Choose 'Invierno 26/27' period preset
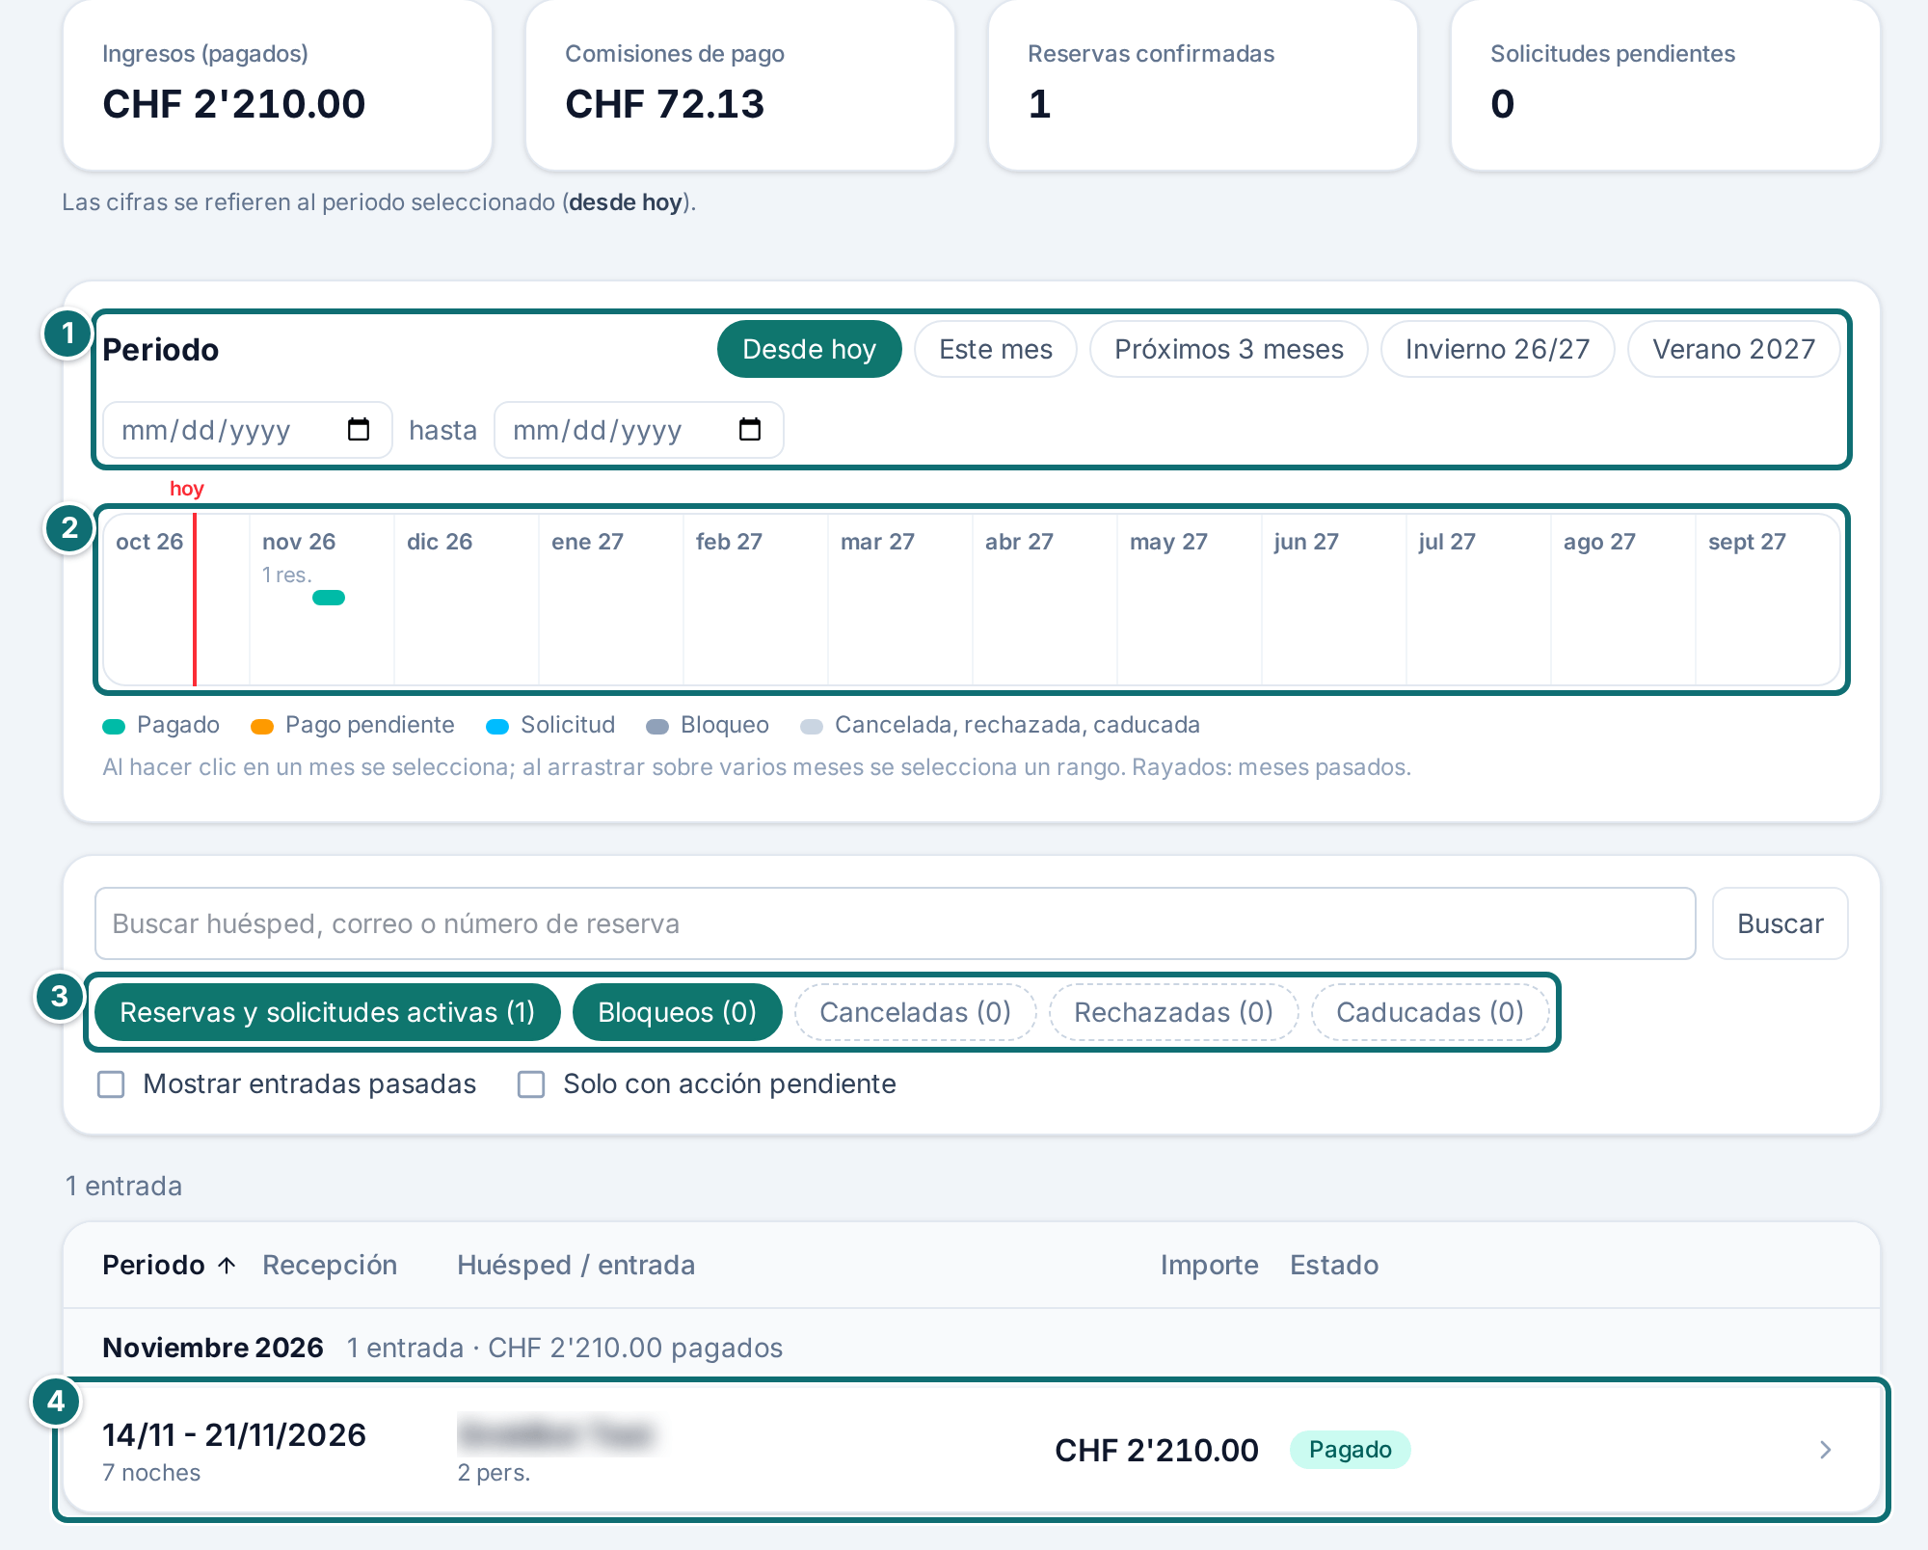The width and height of the screenshot is (1928, 1550). click(x=1498, y=349)
